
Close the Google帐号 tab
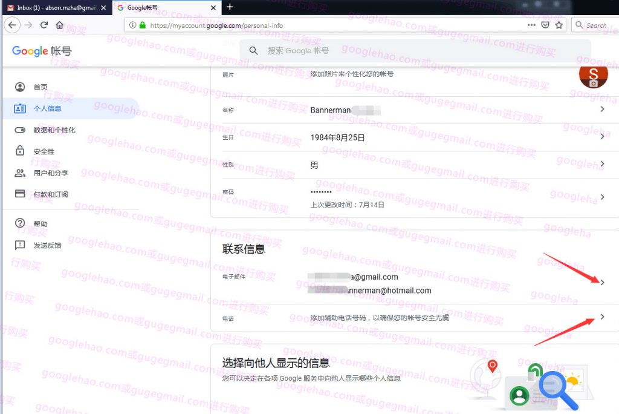pos(213,7)
